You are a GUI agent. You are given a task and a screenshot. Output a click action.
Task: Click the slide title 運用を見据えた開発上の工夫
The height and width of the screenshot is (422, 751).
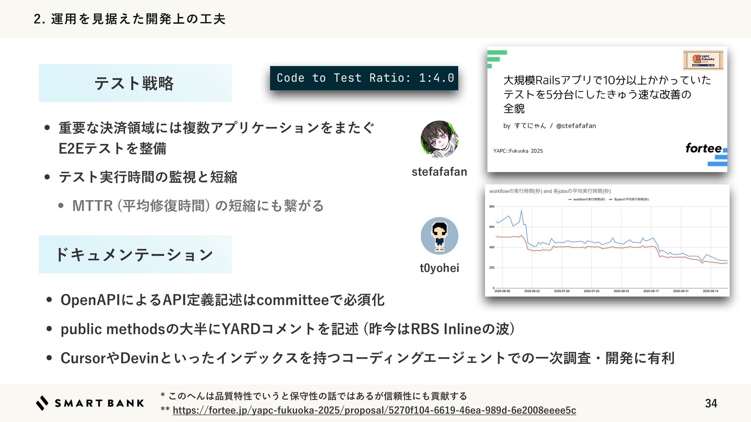tap(130, 19)
